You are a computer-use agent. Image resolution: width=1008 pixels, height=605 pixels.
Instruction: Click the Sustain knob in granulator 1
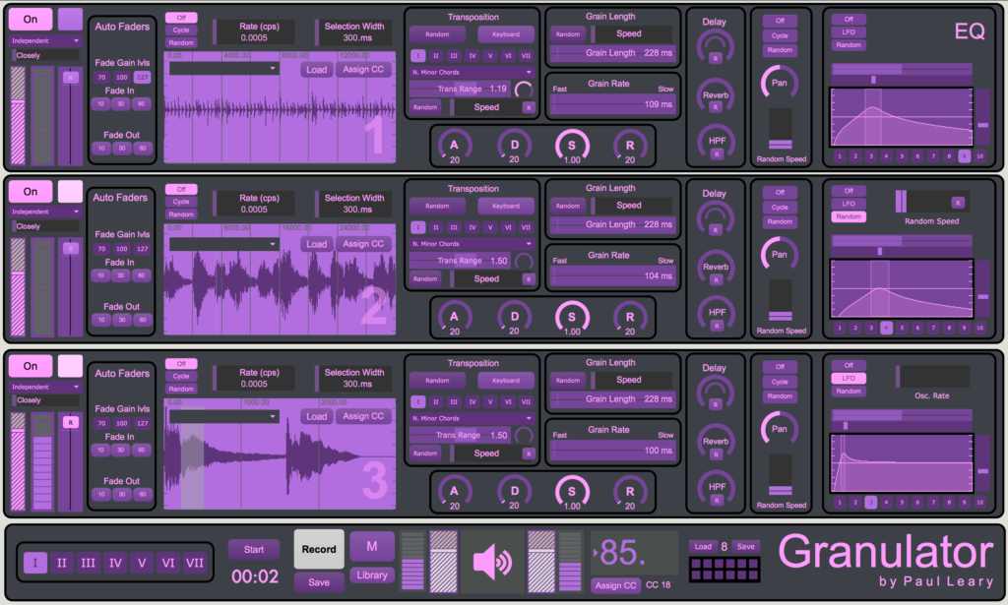(572, 147)
